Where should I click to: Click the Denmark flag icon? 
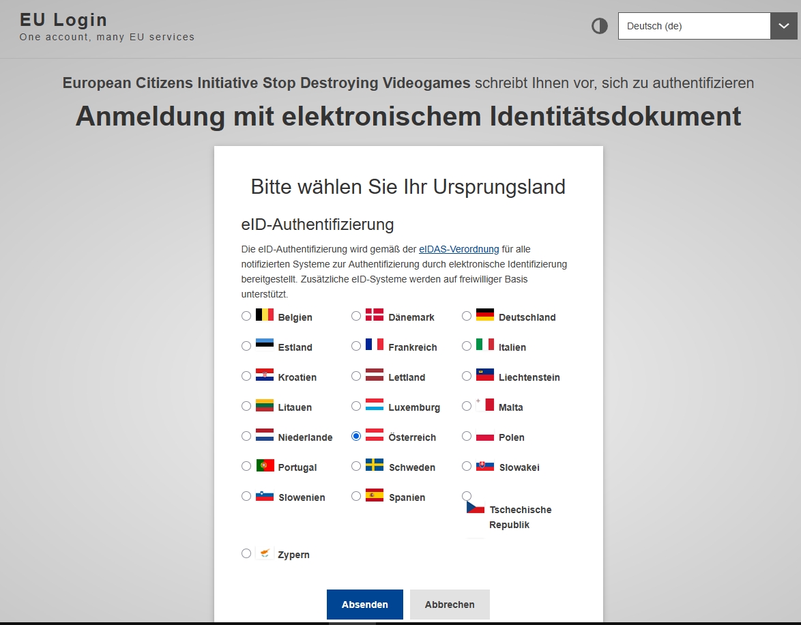coord(375,315)
